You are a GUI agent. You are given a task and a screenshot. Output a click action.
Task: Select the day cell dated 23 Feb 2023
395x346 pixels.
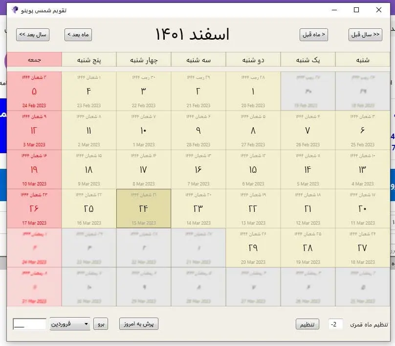(x=89, y=91)
